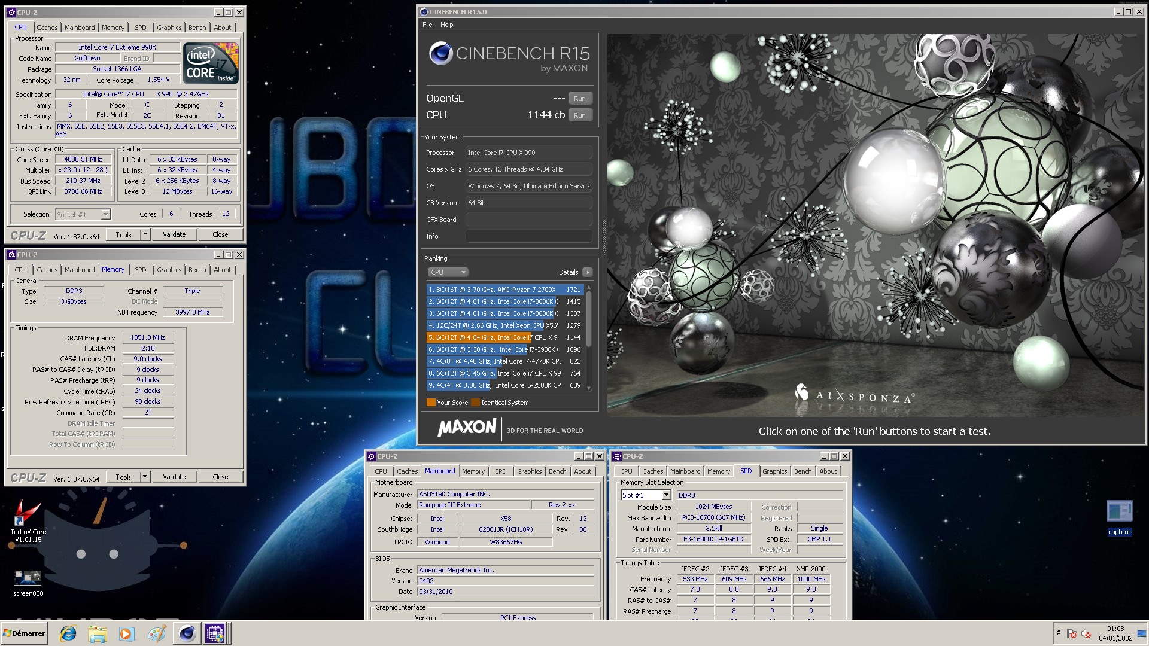Image resolution: width=1149 pixels, height=646 pixels.
Task: Click F3-16000CL9-1GBTD part number
Action: (713, 539)
